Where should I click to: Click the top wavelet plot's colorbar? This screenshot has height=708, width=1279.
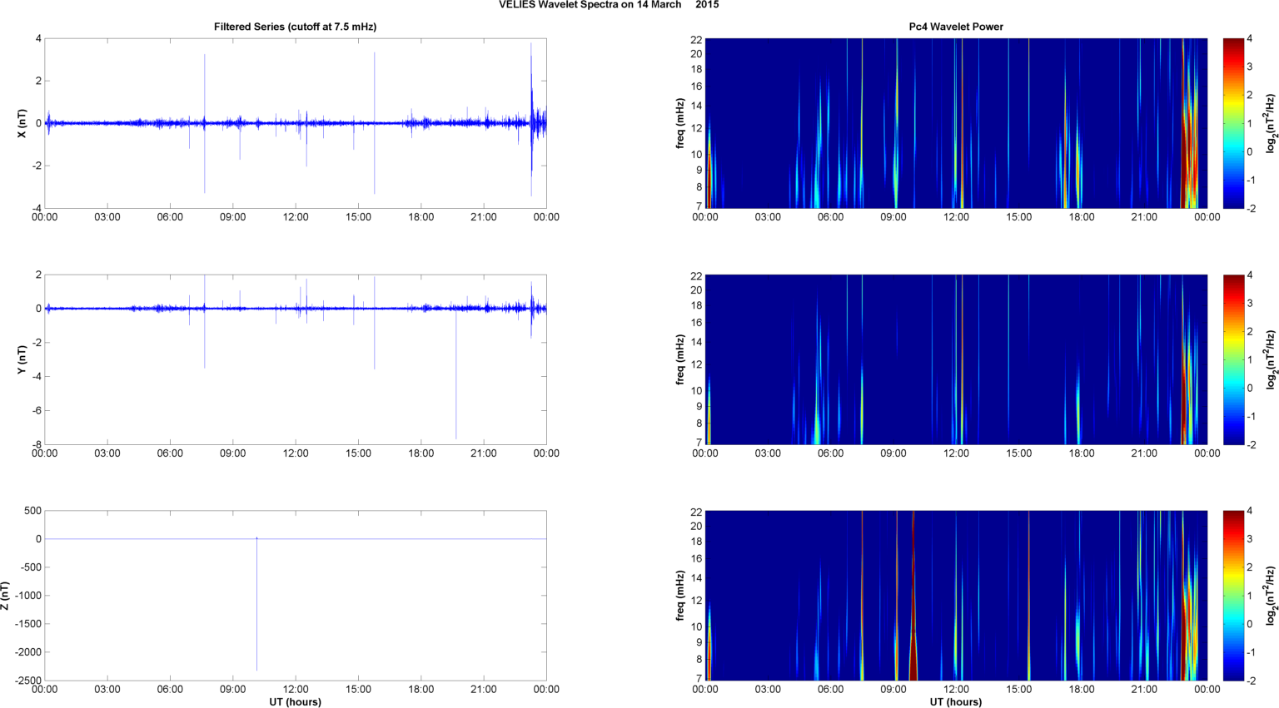[x=1233, y=123]
